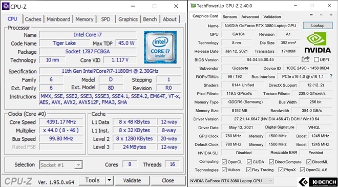Click the Device ID value '10DE 249C - 1458 86D4'

point(308,68)
